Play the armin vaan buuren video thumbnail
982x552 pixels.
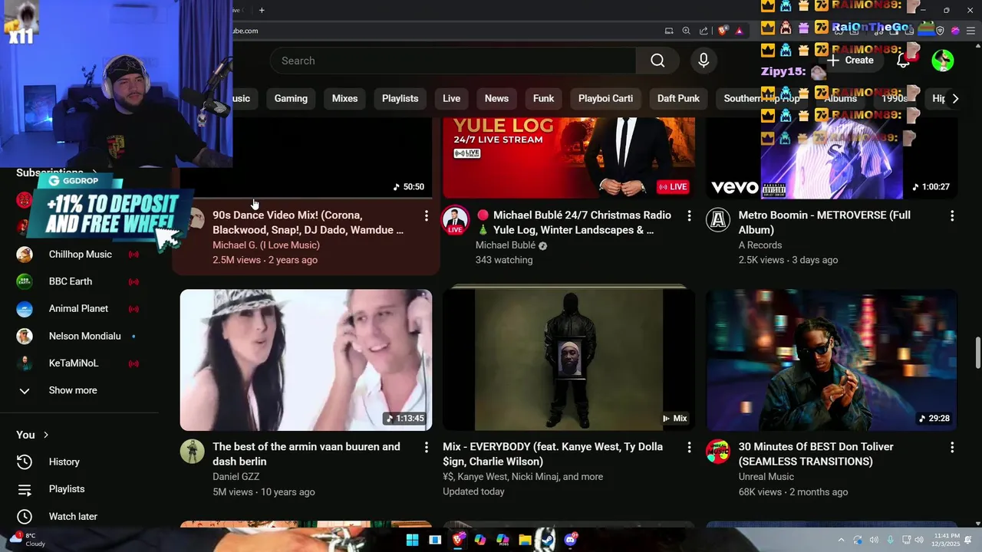pyautogui.click(x=306, y=360)
